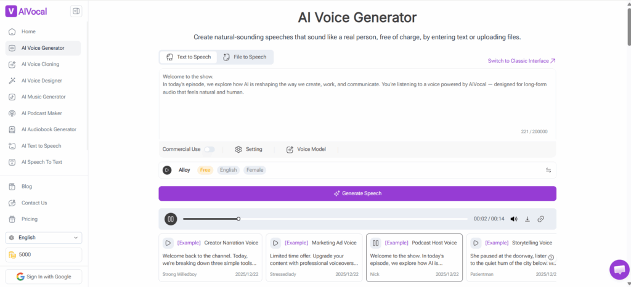The image size is (631, 287).
Task: Click the English voice tag
Action: point(228,170)
